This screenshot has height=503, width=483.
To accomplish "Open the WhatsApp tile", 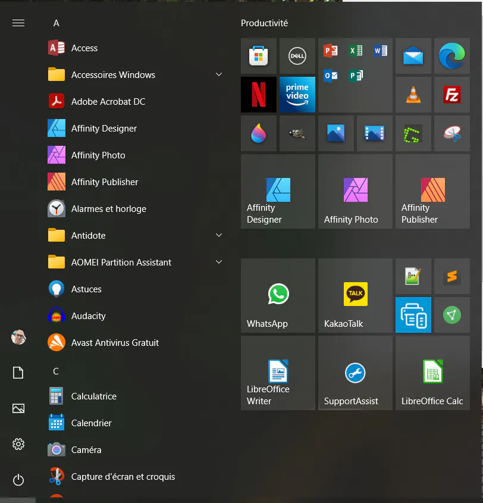I will click(278, 295).
